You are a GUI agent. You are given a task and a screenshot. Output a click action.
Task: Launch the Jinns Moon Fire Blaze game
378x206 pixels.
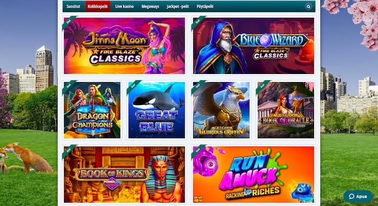click(124, 46)
